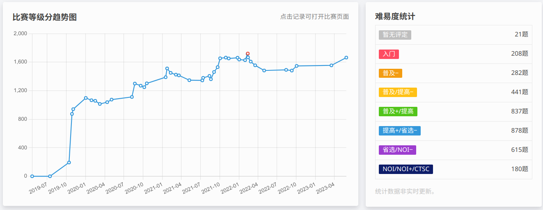Viewport: 543px width, 210px height.
Task: Click the 点击记录可打开比赛页面 hint text
Action: (x=314, y=17)
